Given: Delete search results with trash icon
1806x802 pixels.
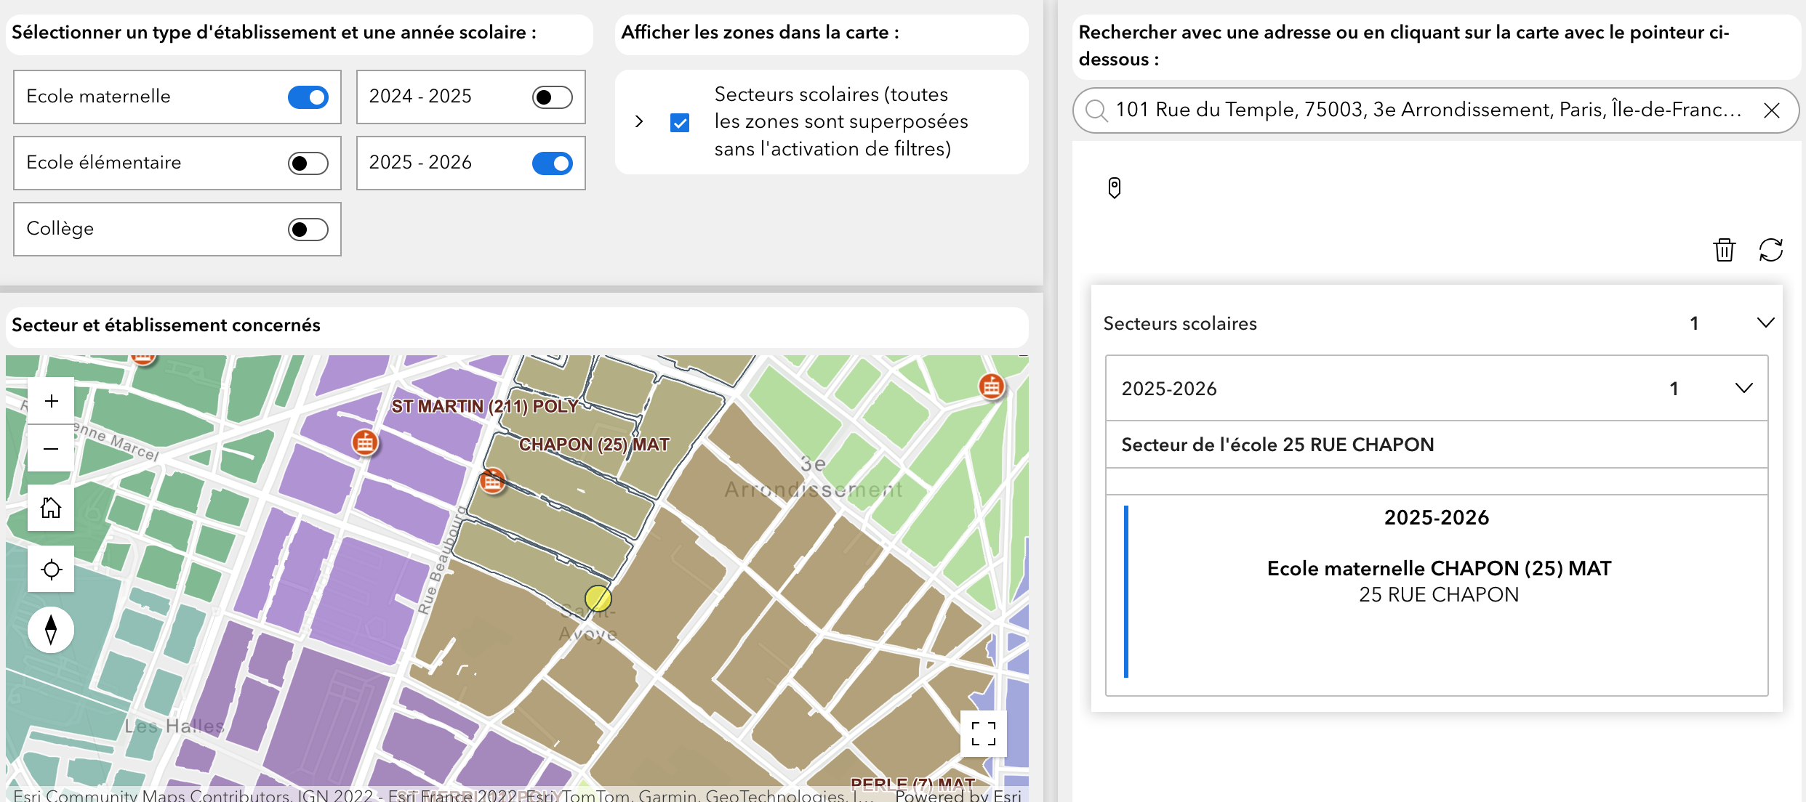Looking at the screenshot, I should click(1724, 250).
